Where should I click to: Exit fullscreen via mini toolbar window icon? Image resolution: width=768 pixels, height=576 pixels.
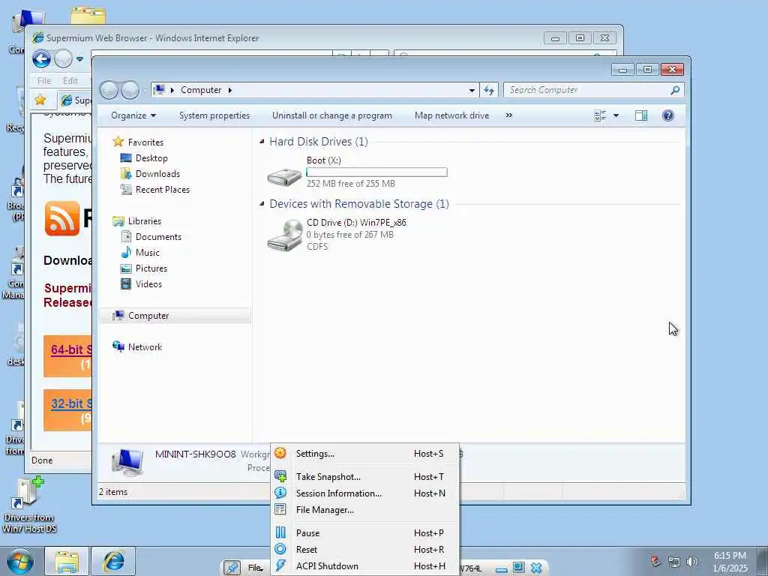tap(519, 568)
